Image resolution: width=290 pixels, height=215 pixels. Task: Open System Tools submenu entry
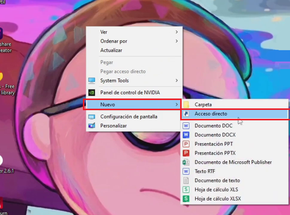134,80
